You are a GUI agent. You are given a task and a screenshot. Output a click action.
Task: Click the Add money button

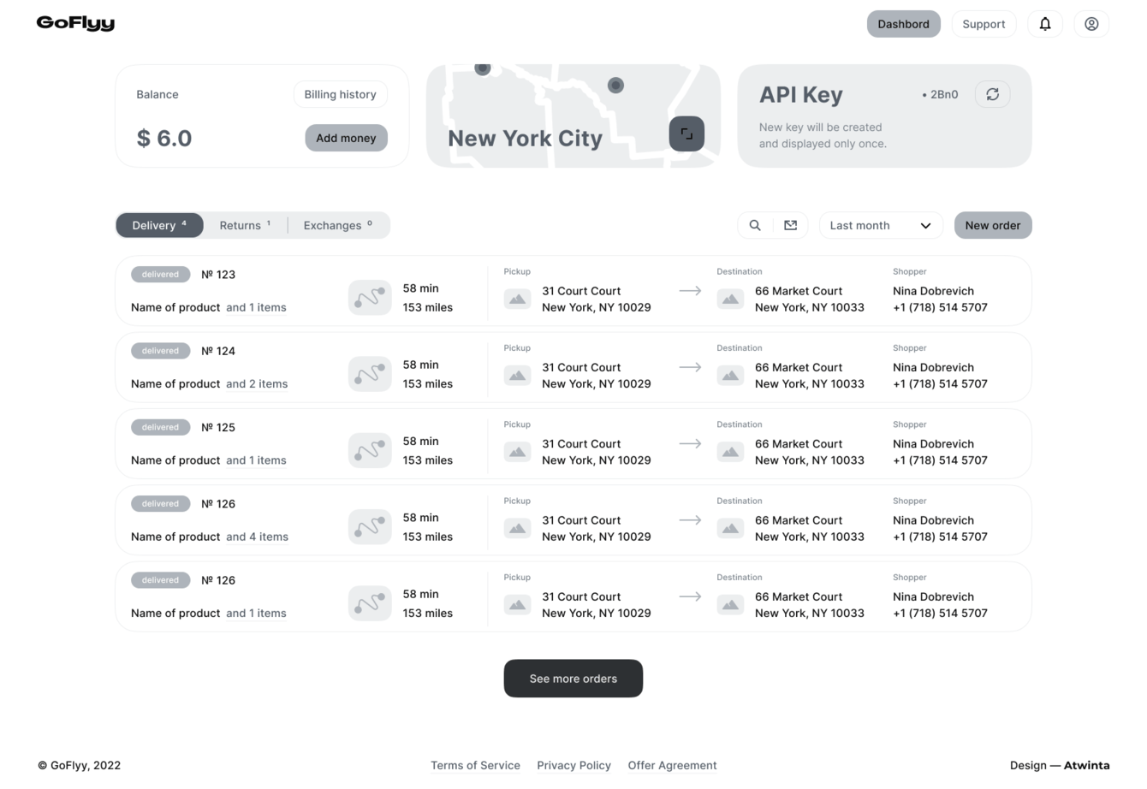346,138
